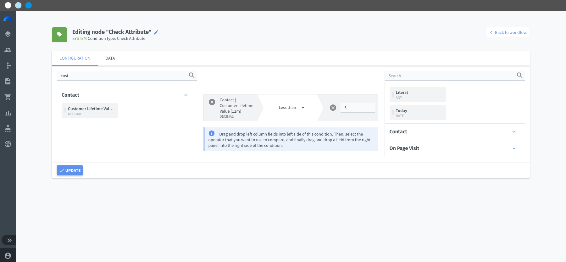Open the shopping cart icon in sidebar
566x262 pixels.
[8, 97]
